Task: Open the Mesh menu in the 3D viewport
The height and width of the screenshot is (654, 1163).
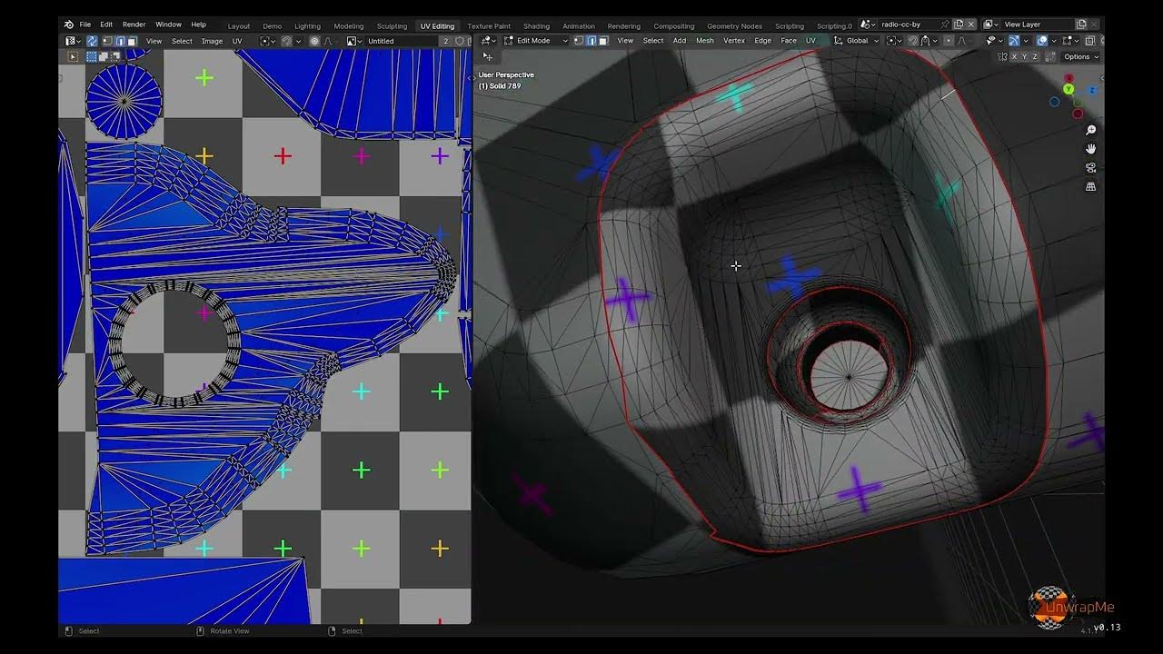Action: tap(705, 41)
